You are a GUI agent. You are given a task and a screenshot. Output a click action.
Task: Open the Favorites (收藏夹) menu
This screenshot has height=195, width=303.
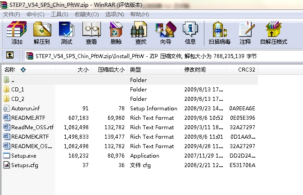86,14
